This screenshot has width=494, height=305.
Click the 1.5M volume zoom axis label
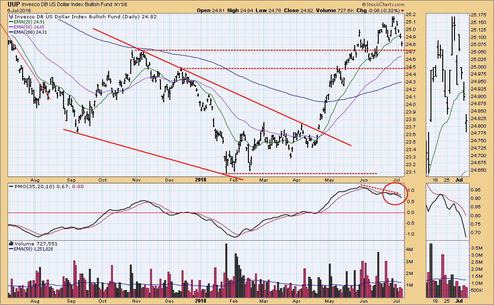pos(476,276)
